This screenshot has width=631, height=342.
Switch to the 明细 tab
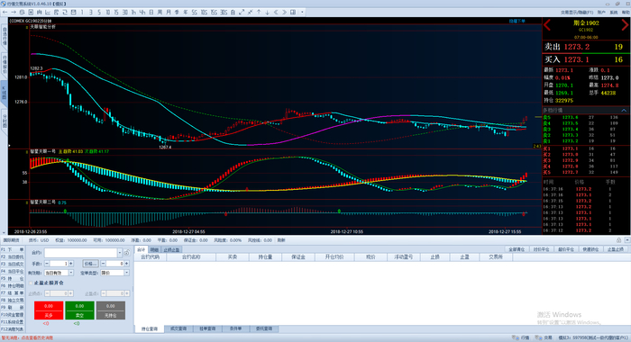click(154, 250)
